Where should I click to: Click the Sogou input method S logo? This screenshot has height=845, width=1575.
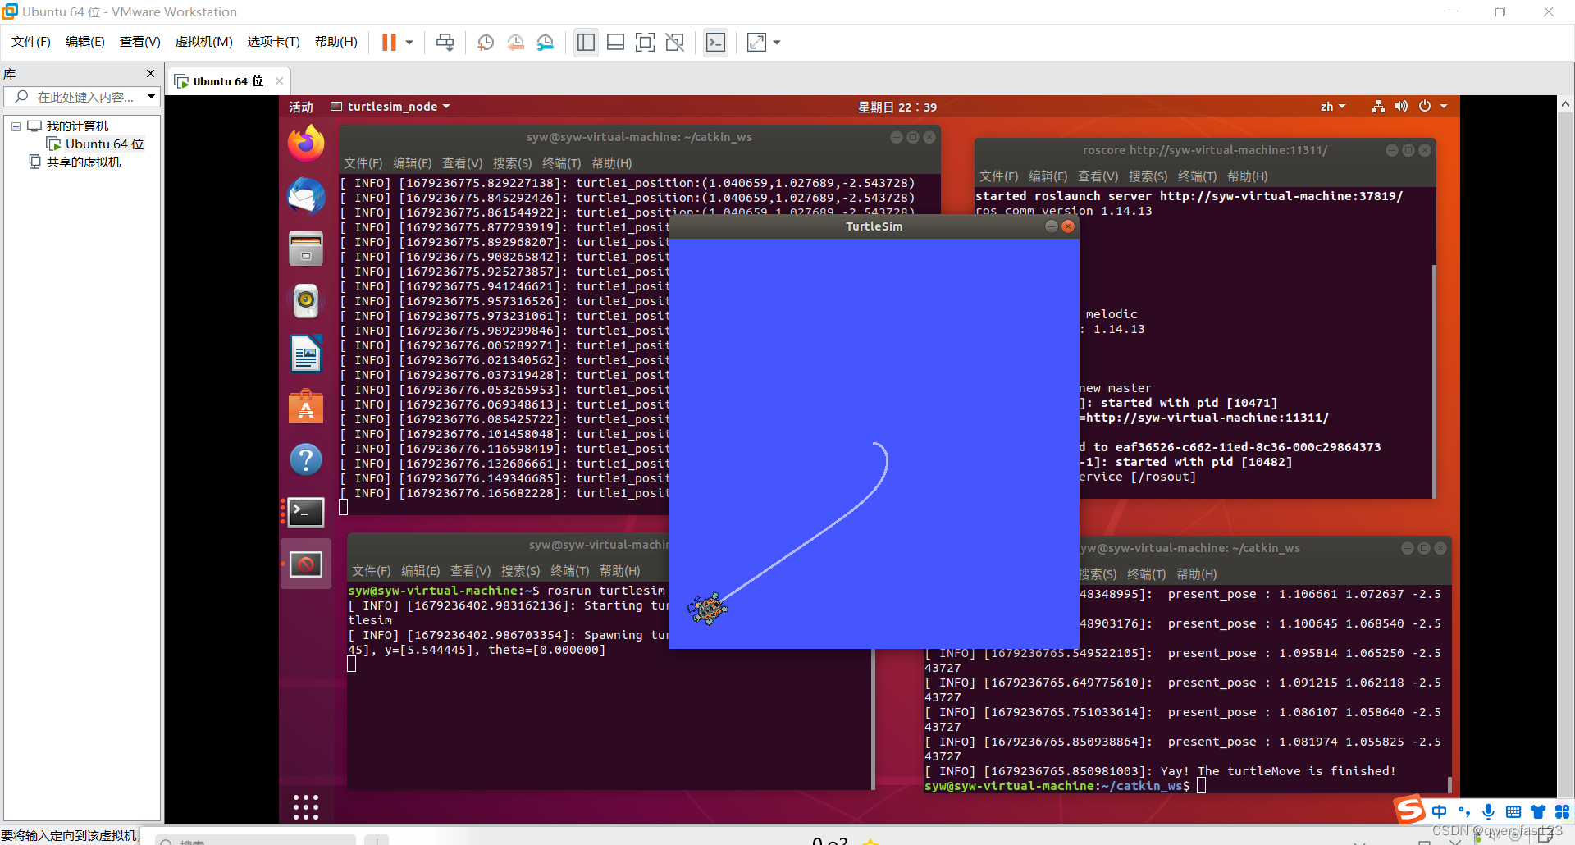1410,811
